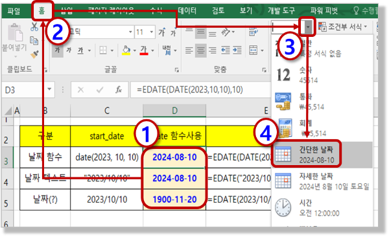Align text left

pos(189,51)
